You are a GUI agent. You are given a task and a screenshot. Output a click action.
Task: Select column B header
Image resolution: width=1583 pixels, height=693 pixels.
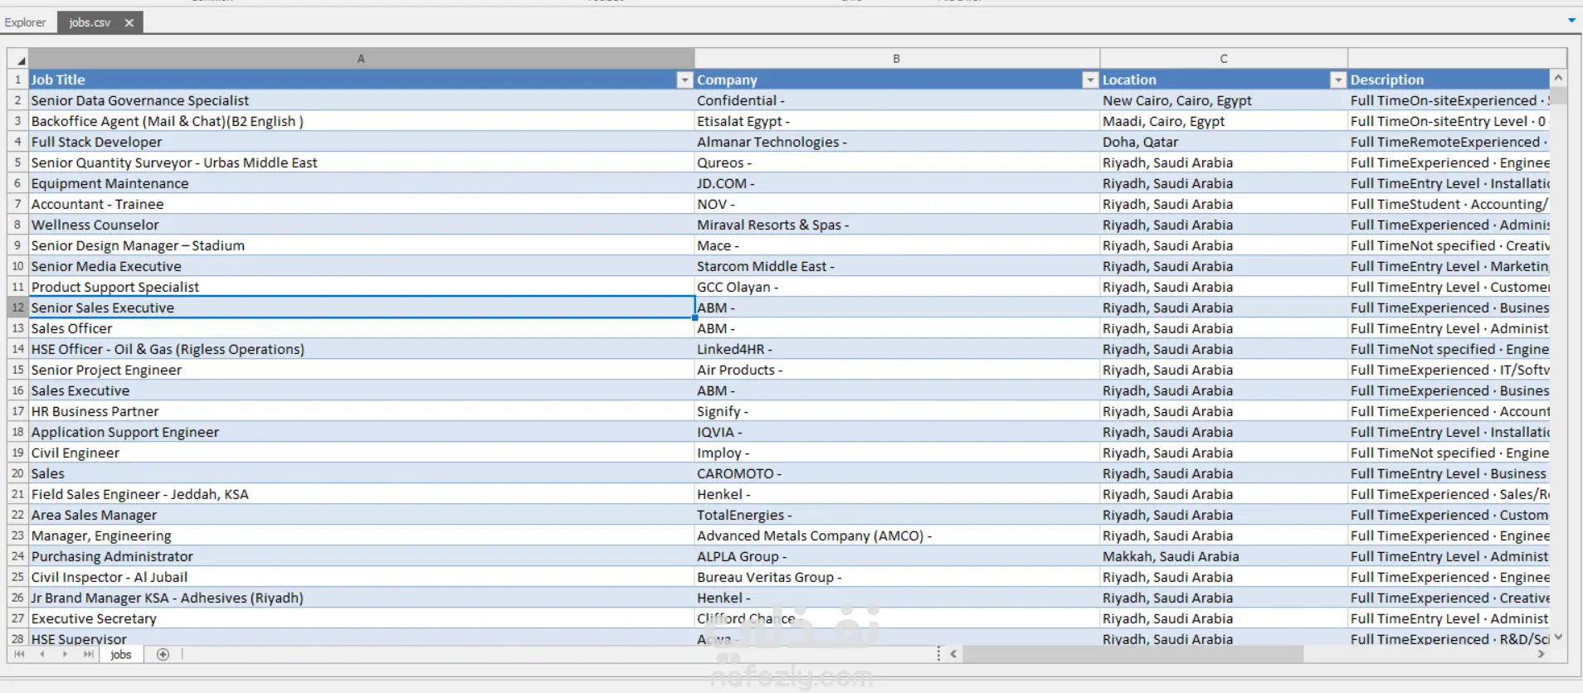pos(896,59)
